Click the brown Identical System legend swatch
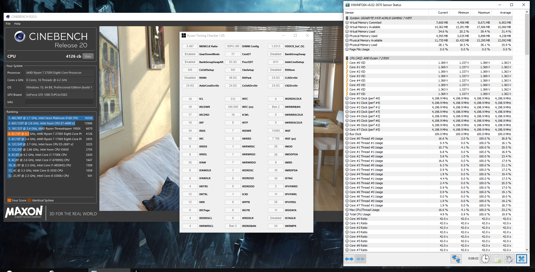The width and height of the screenshot is (535, 272). point(29,200)
